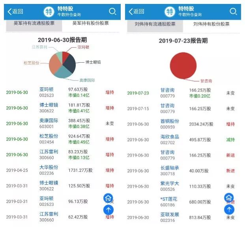Tap the scroll-to-top arrow in left panel
Screen dimensions: 245x227
point(108,210)
